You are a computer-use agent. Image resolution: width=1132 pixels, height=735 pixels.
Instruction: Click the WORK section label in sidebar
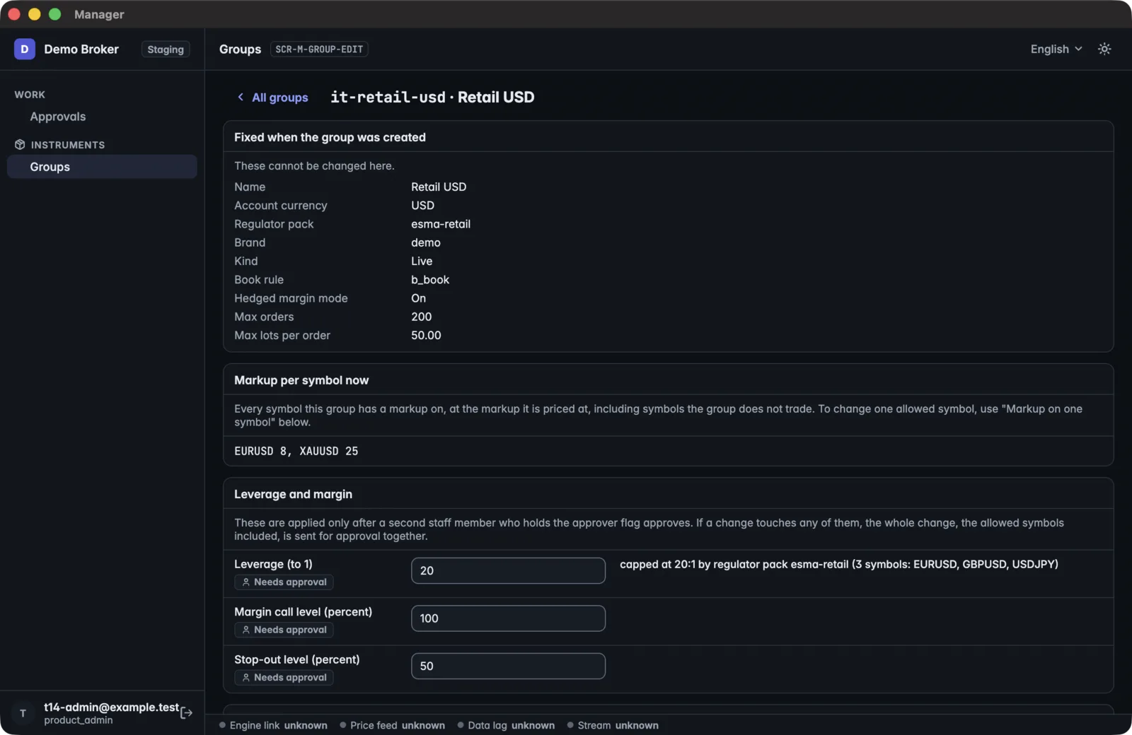click(x=30, y=95)
